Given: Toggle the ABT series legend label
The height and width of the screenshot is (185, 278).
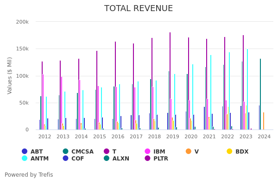Looking at the screenshot, I should [37, 152].
